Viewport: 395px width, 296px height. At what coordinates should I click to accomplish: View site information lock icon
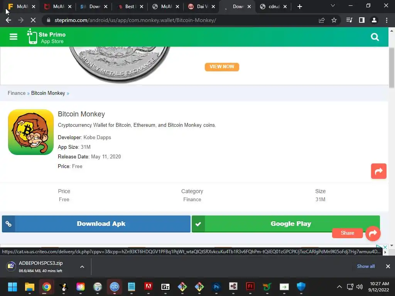pos(49,20)
